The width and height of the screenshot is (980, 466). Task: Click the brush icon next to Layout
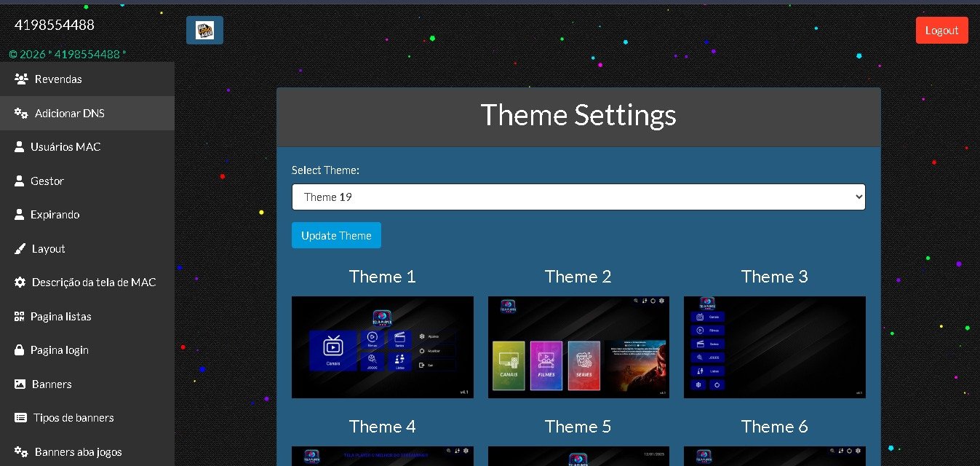20,248
